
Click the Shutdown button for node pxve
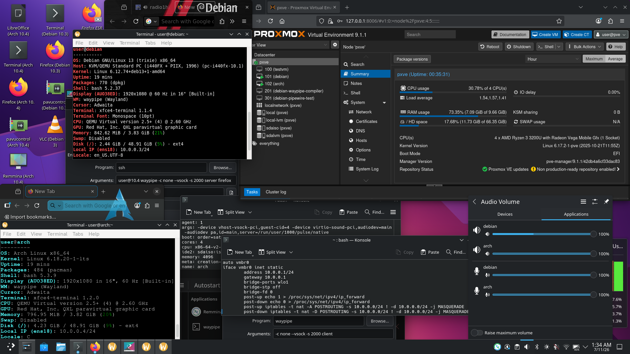(519, 47)
